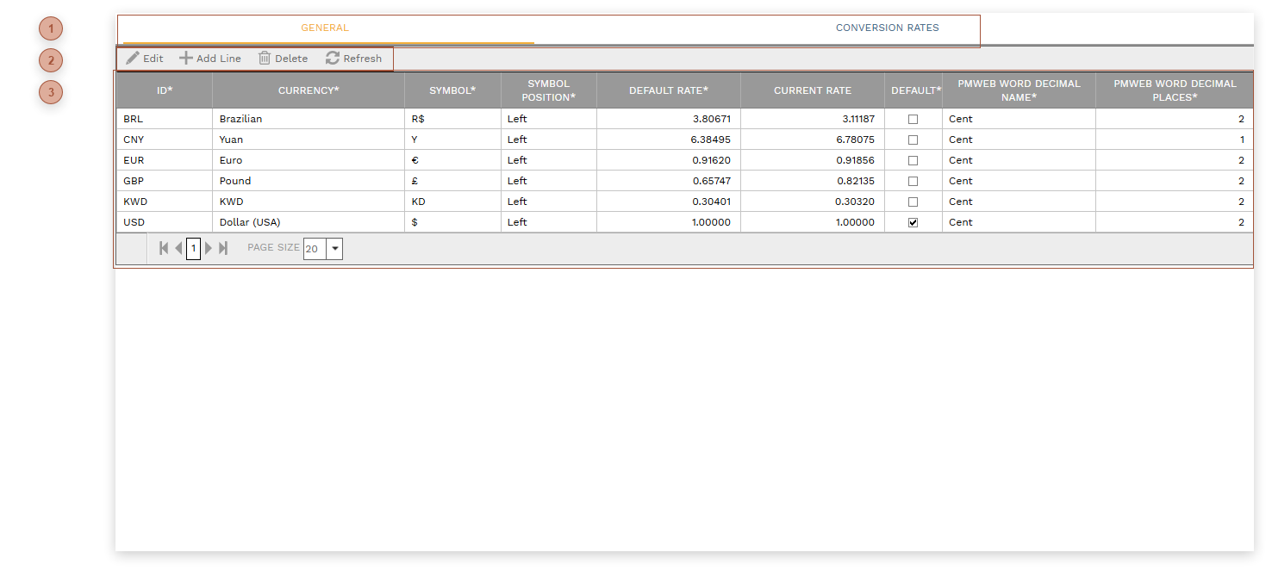Click the Delete trash icon

point(265,59)
